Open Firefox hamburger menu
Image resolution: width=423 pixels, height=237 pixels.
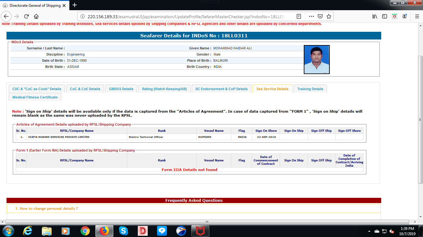pyautogui.click(x=416, y=16)
